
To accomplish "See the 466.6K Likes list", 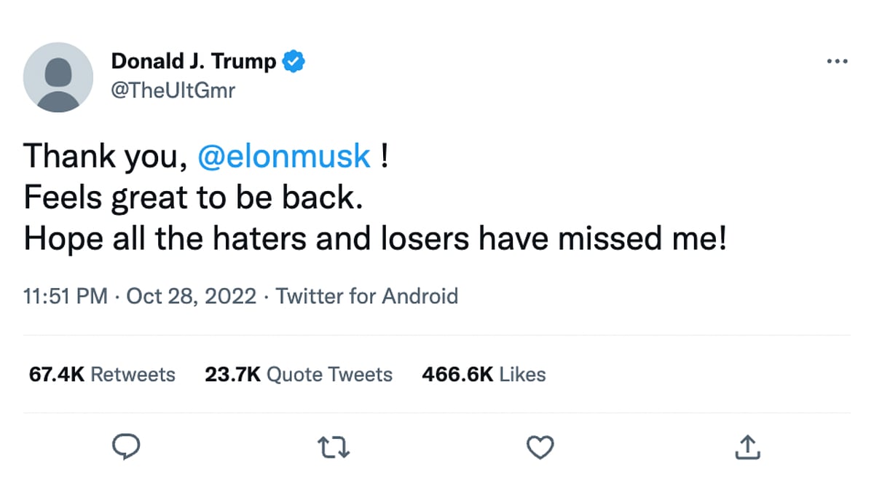I will [484, 375].
